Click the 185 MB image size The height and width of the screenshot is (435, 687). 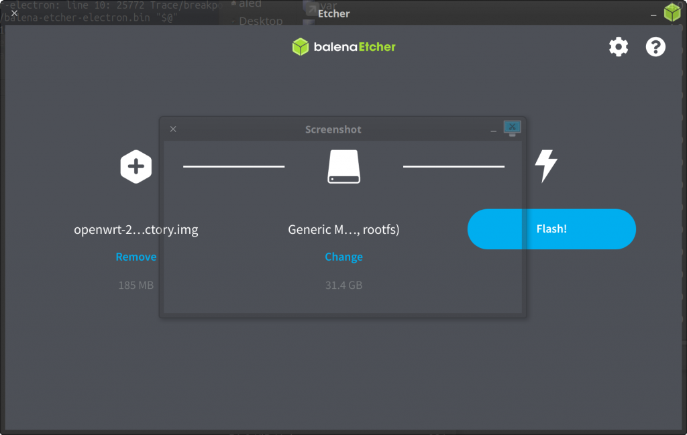[x=136, y=286]
